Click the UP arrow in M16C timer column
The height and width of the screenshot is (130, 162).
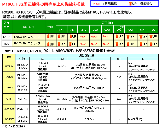coord(59,36)
